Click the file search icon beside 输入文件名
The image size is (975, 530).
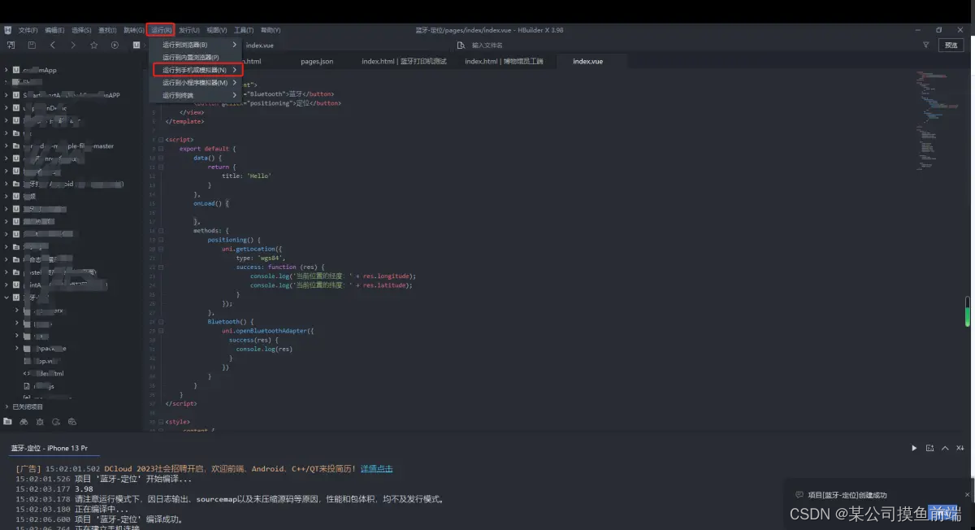[x=461, y=46]
